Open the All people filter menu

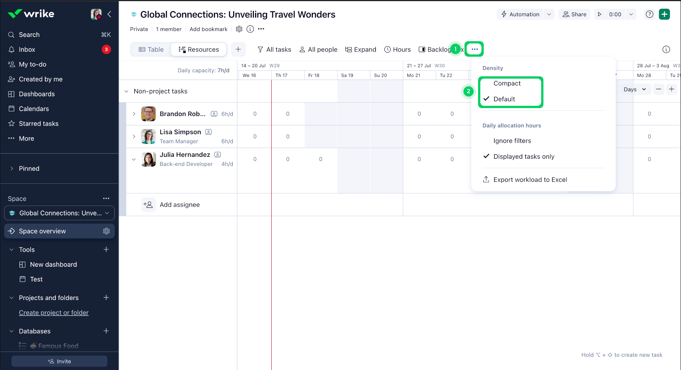point(318,49)
